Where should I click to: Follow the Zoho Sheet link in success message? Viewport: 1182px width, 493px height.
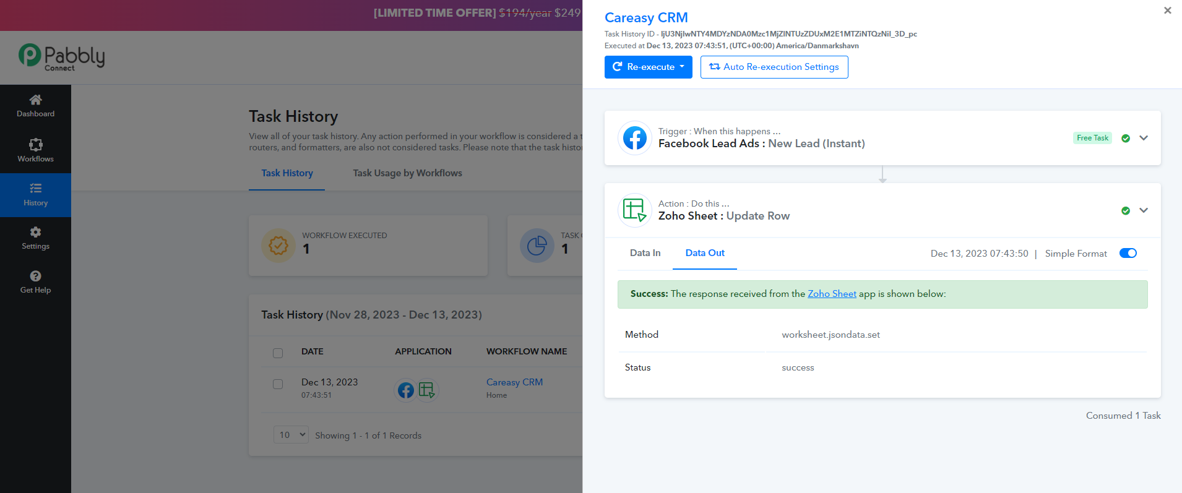[832, 294]
